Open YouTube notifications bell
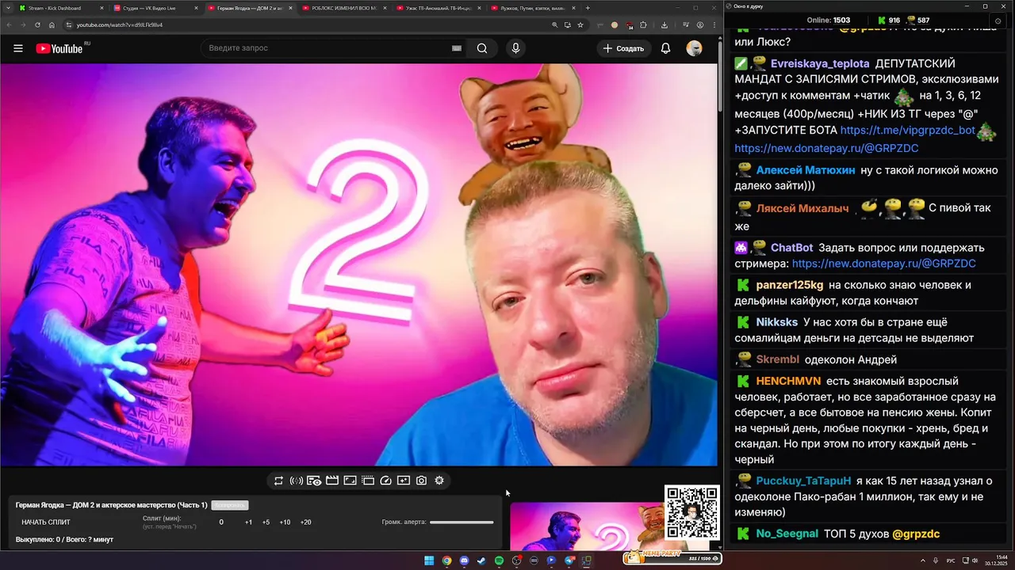Screen dimensions: 1015x570 point(665,48)
